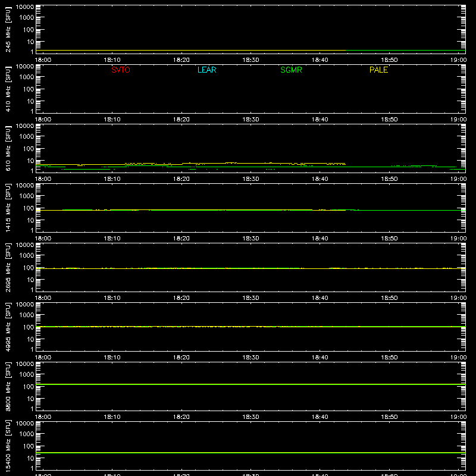The height and width of the screenshot is (476, 476).
Task: Click the green SGMR station label
Action: (291, 70)
